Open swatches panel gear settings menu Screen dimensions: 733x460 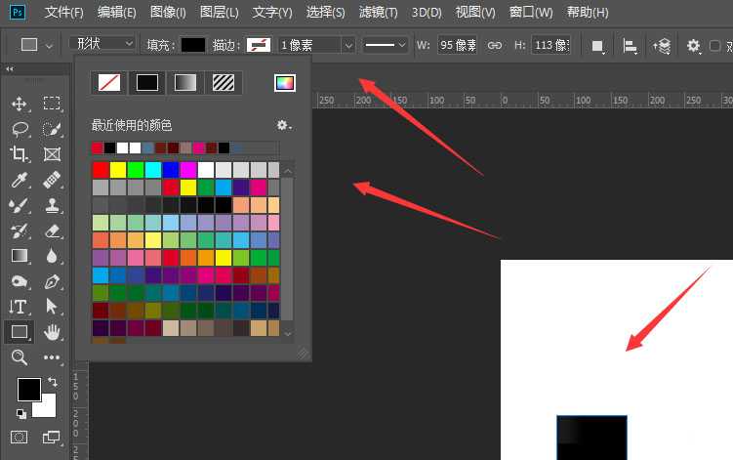pyautogui.click(x=284, y=125)
